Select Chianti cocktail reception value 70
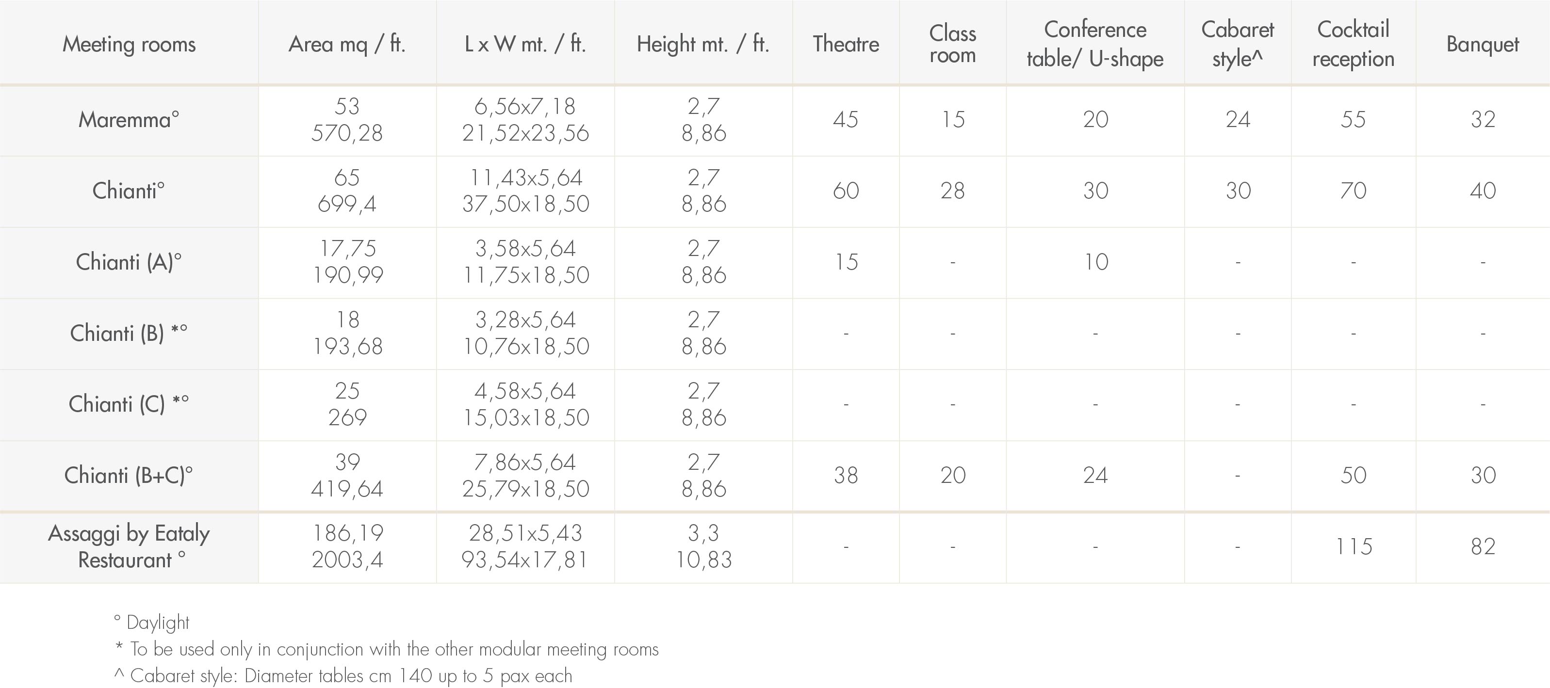This screenshot has height=688, width=1550. [x=1353, y=191]
